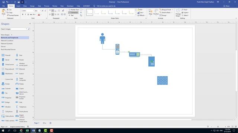Click the Save icon in quick access toolbar
The image size is (238, 133).
[x=3, y=2]
